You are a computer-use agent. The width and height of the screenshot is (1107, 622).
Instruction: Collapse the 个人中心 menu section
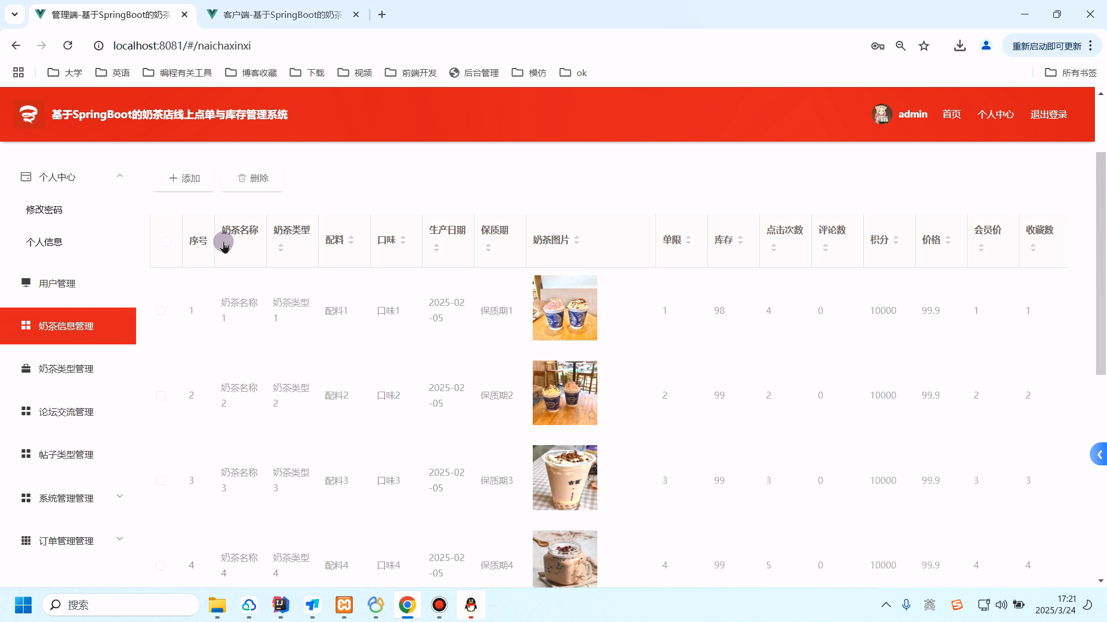120,176
